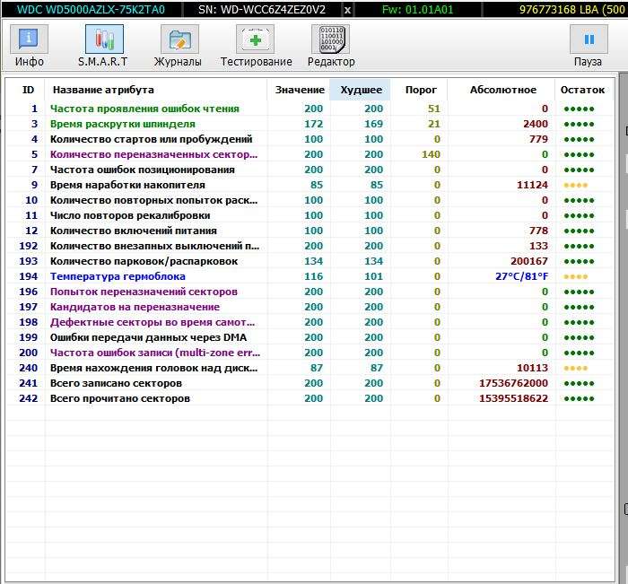This screenshot has height=584, width=628.
Task: Select the WDC WD5000AZLX-75K2TA0 drive label
Action: coord(91,10)
